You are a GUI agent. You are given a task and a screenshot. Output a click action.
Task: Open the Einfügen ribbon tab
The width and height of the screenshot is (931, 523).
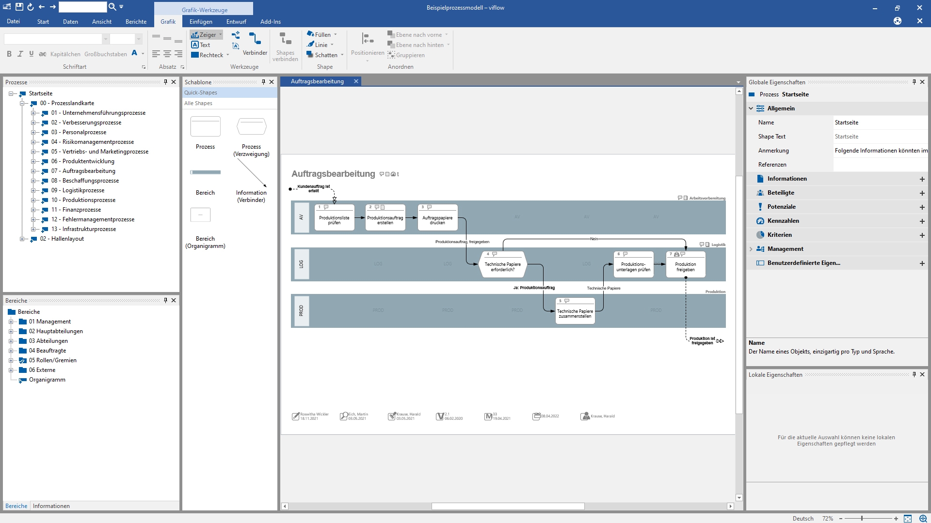tap(201, 22)
